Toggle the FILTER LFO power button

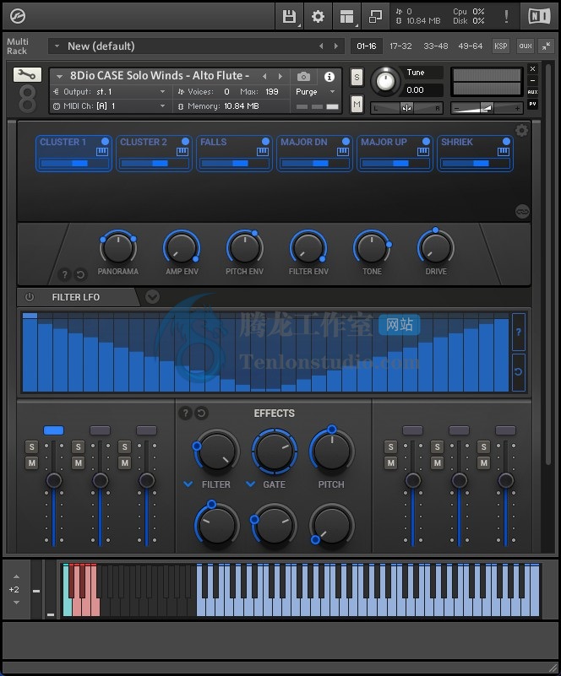30,297
